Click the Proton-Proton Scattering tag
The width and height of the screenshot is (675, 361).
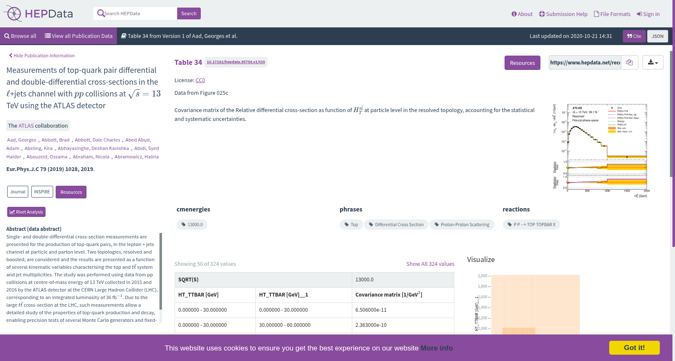pos(462,225)
